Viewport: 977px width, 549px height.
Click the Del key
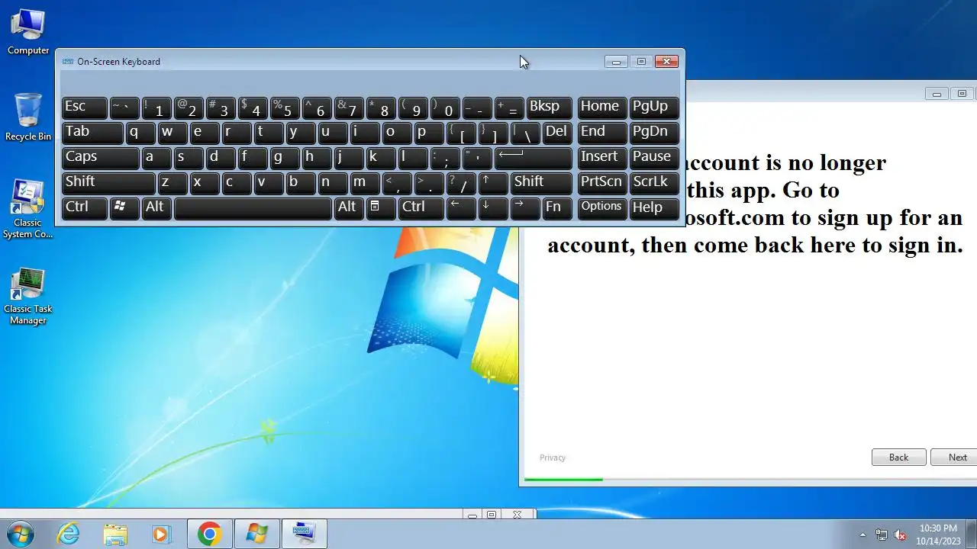(557, 133)
